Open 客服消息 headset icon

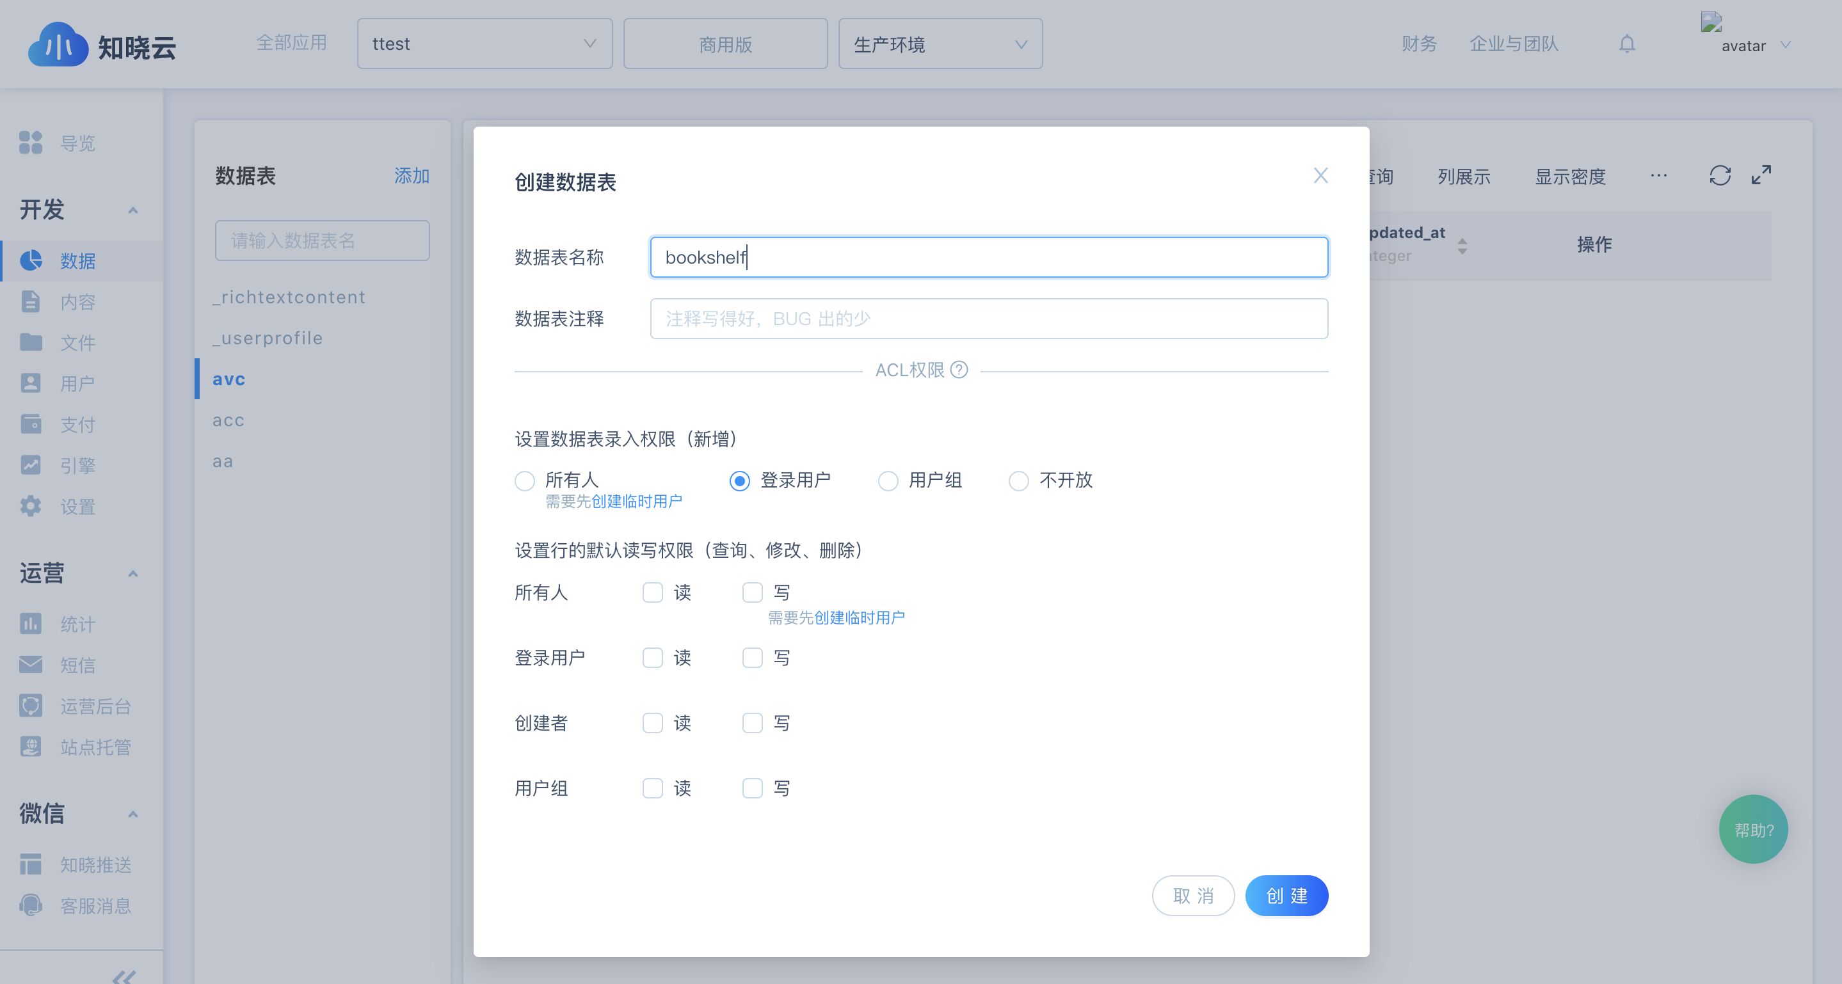(x=31, y=905)
